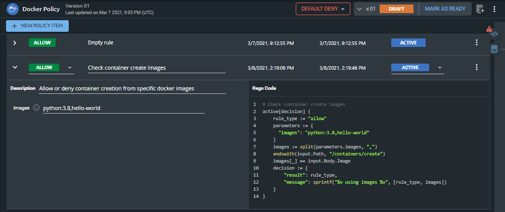Open the Allow rule type dropdown

[70, 68]
